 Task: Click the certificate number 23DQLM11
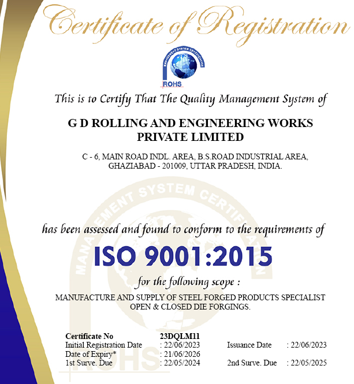179,336
